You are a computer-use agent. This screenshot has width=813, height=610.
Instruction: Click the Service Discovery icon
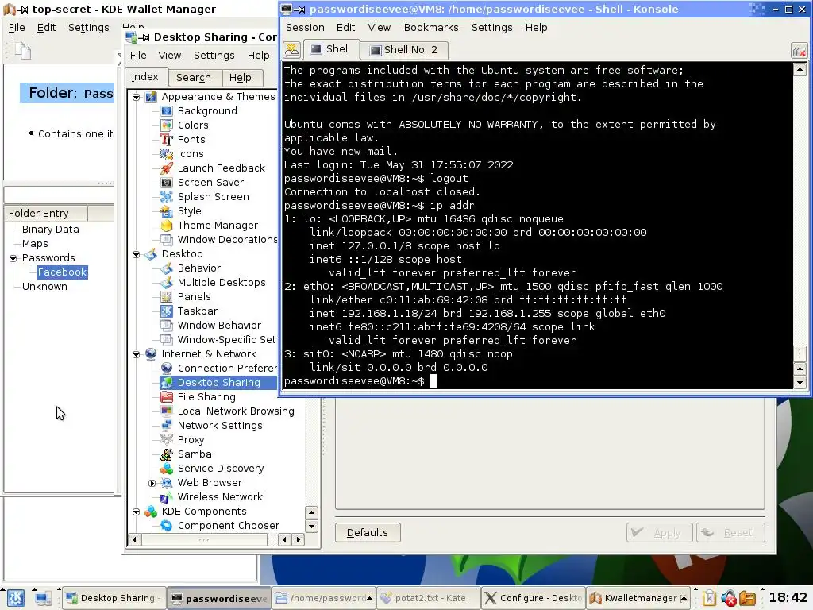[x=167, y=469]
